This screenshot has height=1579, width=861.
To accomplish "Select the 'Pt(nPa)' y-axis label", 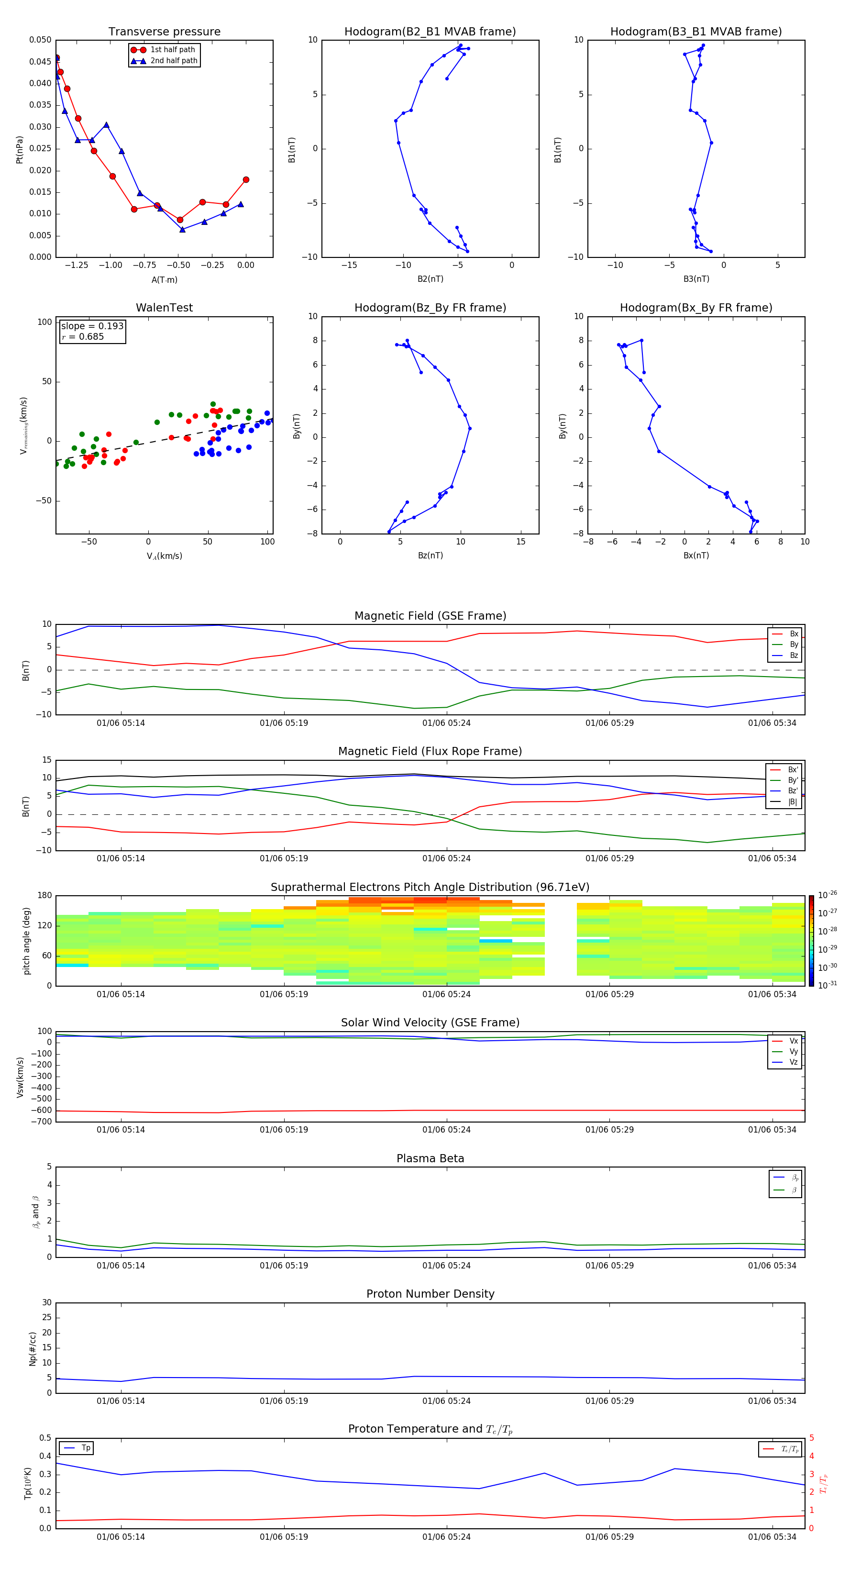I will coord(20,150).
